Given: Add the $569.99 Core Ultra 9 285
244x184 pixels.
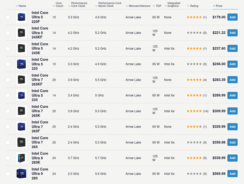Looking at the screenshot, I should click(232, 174).
